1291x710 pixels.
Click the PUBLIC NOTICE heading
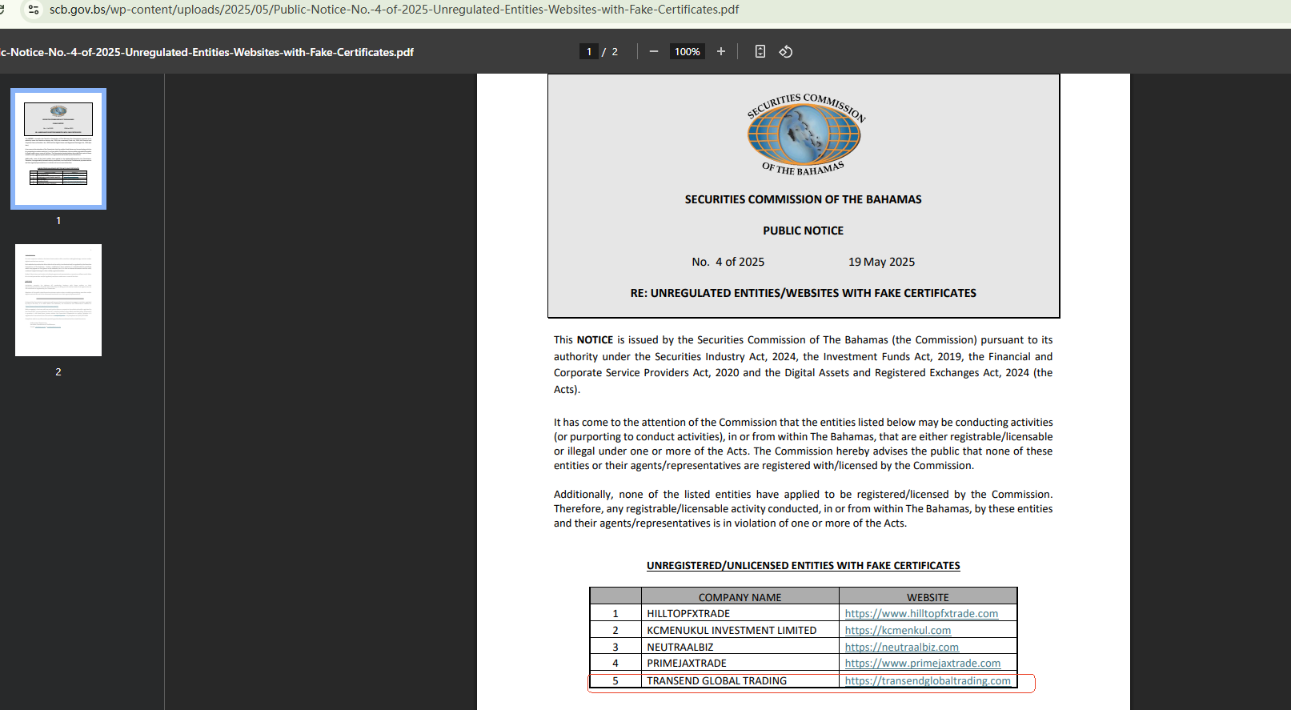point(803,231)
